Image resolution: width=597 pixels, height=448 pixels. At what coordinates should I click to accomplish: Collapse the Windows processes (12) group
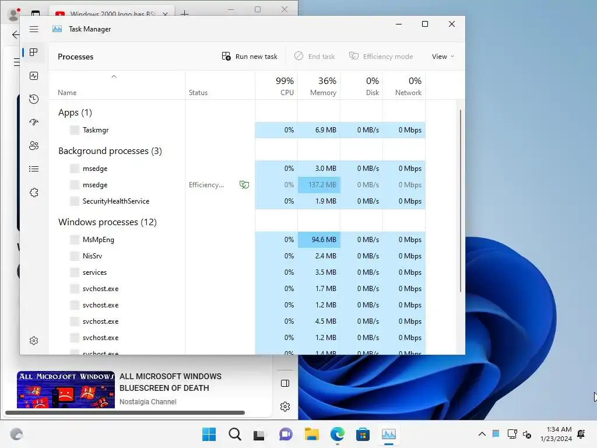[107, 222]
